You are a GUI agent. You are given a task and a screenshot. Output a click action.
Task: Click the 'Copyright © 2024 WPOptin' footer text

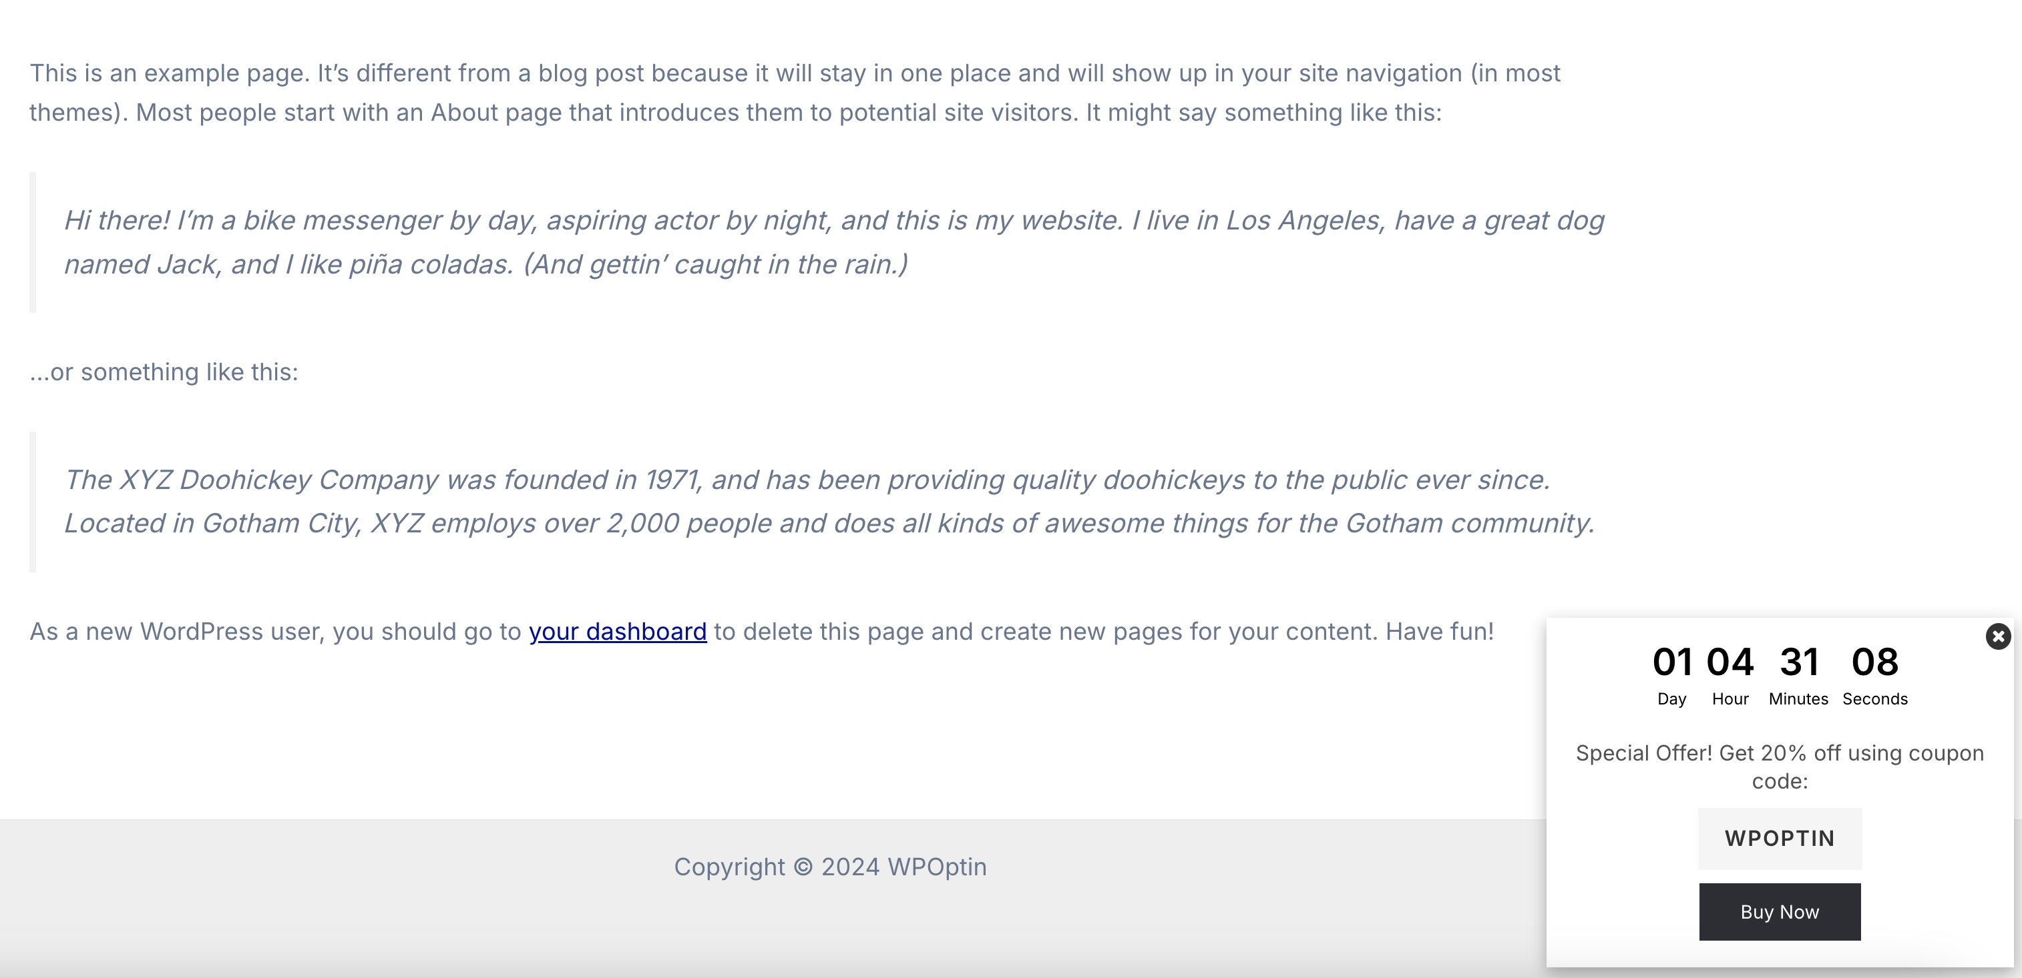tap(829, 867)
